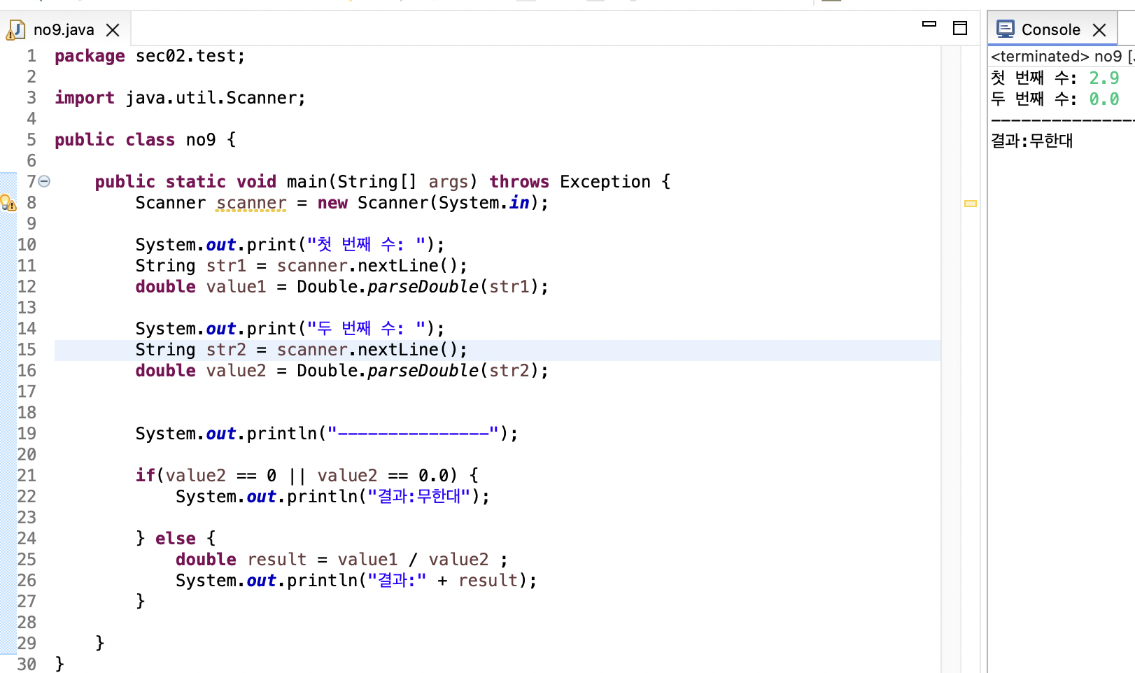Click the dashed line println statement

(327, 434)
